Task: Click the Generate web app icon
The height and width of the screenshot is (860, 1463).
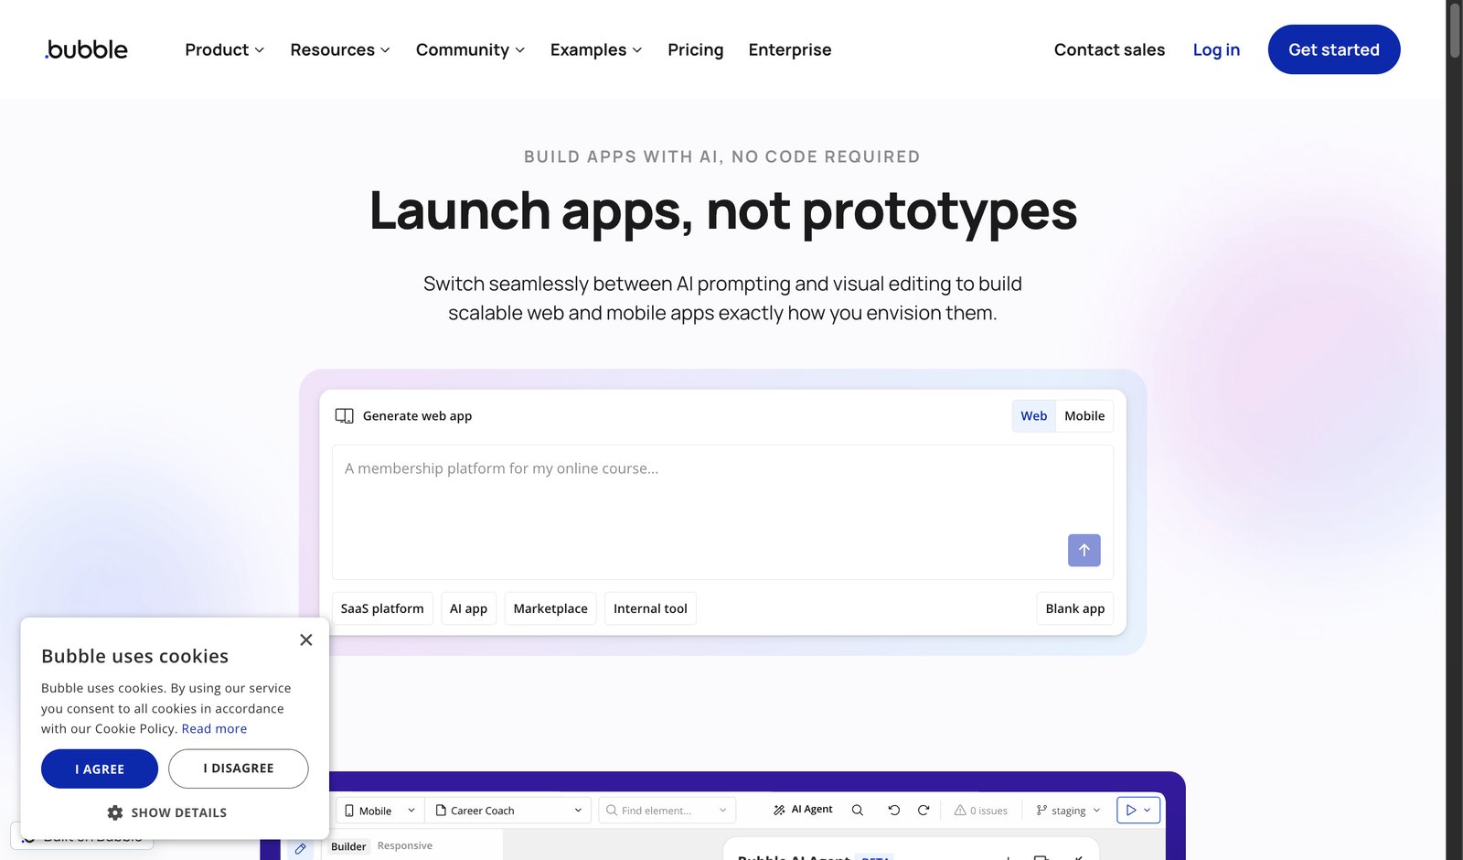Action: point(344,415)
